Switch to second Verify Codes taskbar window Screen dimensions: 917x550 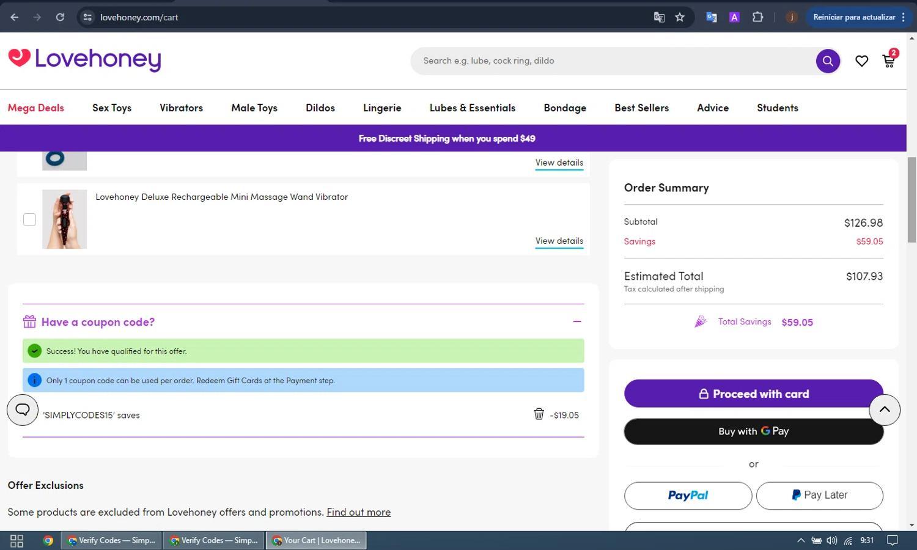(x=213, y=540)
